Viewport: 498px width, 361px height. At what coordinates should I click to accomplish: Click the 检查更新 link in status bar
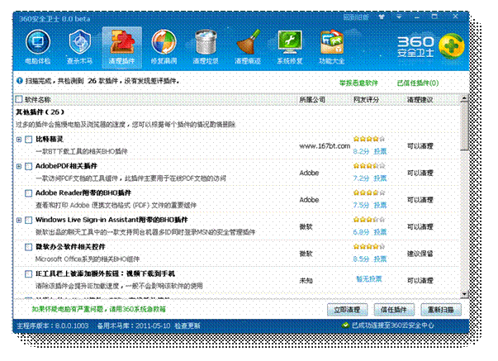[187, 325]
